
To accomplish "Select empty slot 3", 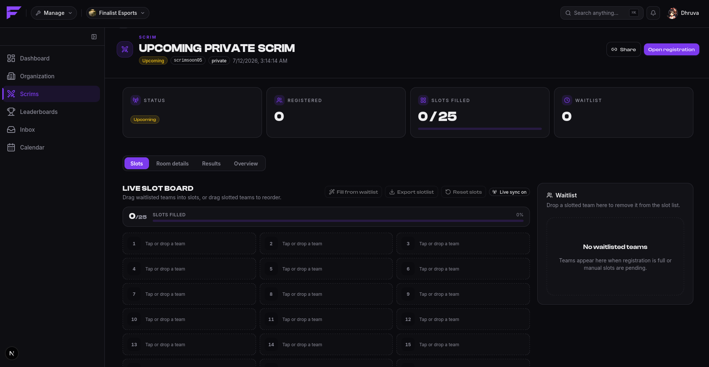I will click(463, 243).
